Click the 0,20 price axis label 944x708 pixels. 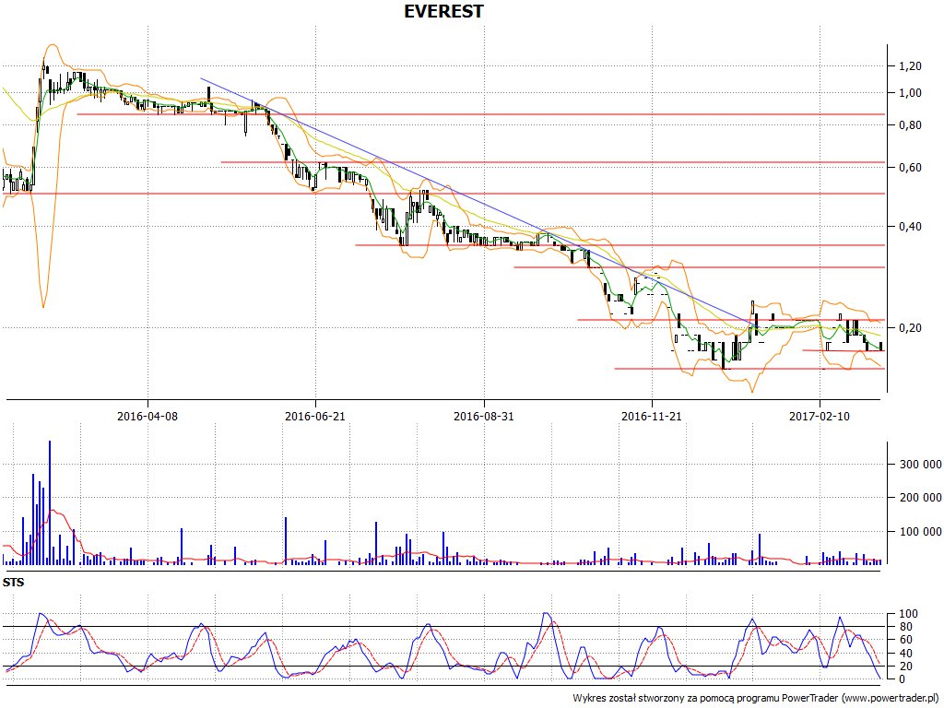910,328
